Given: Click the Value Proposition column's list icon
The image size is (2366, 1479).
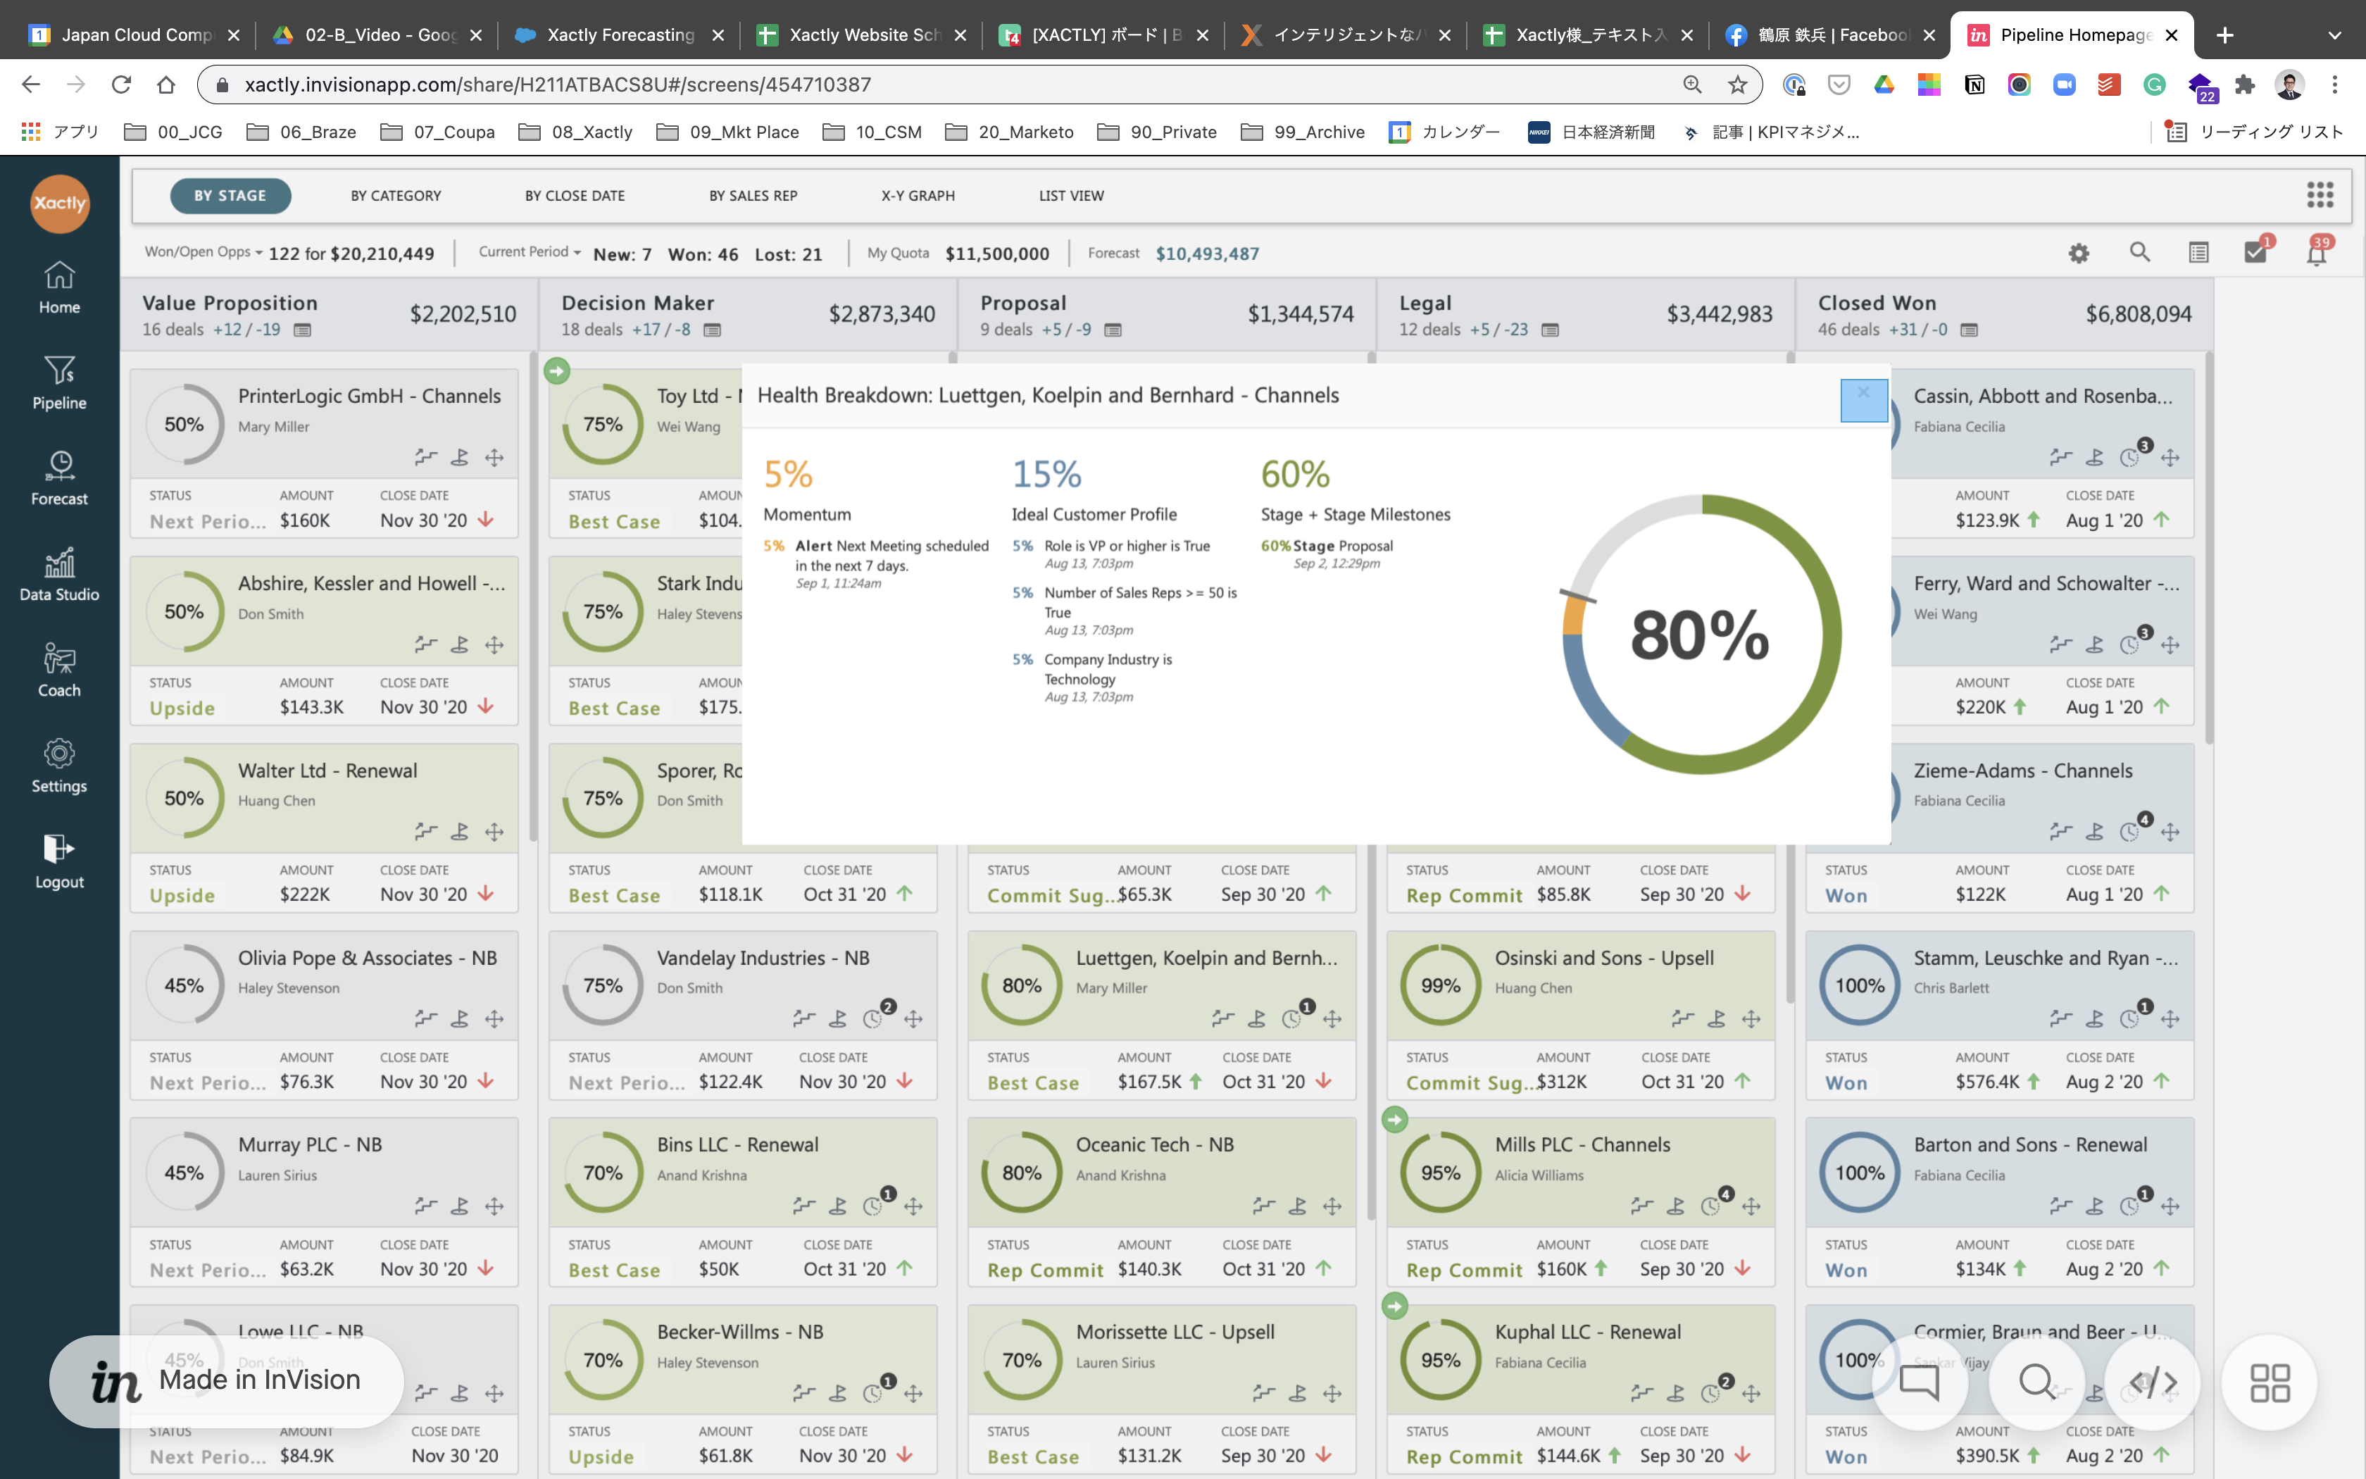Looking at the screenshot, I should pyautogui.click(x=303, y=330).
